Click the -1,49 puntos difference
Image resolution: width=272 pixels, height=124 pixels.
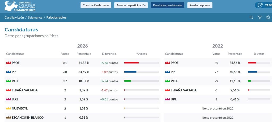[109, 90]
